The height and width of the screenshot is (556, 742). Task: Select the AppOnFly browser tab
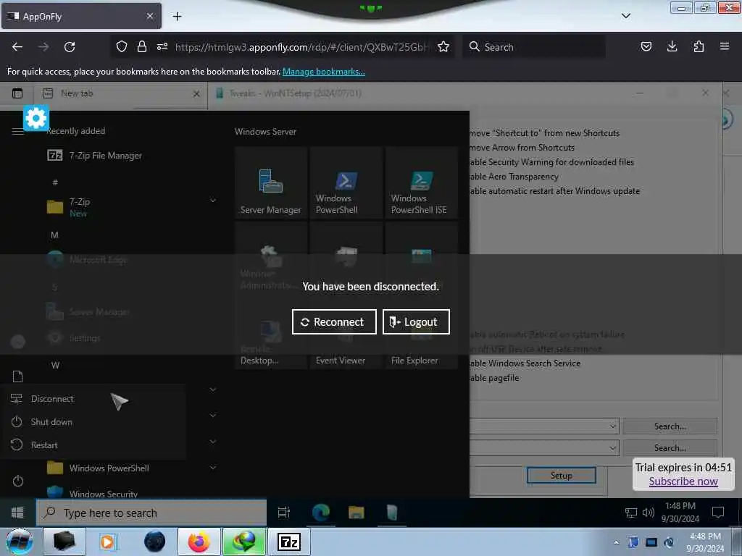81,16
